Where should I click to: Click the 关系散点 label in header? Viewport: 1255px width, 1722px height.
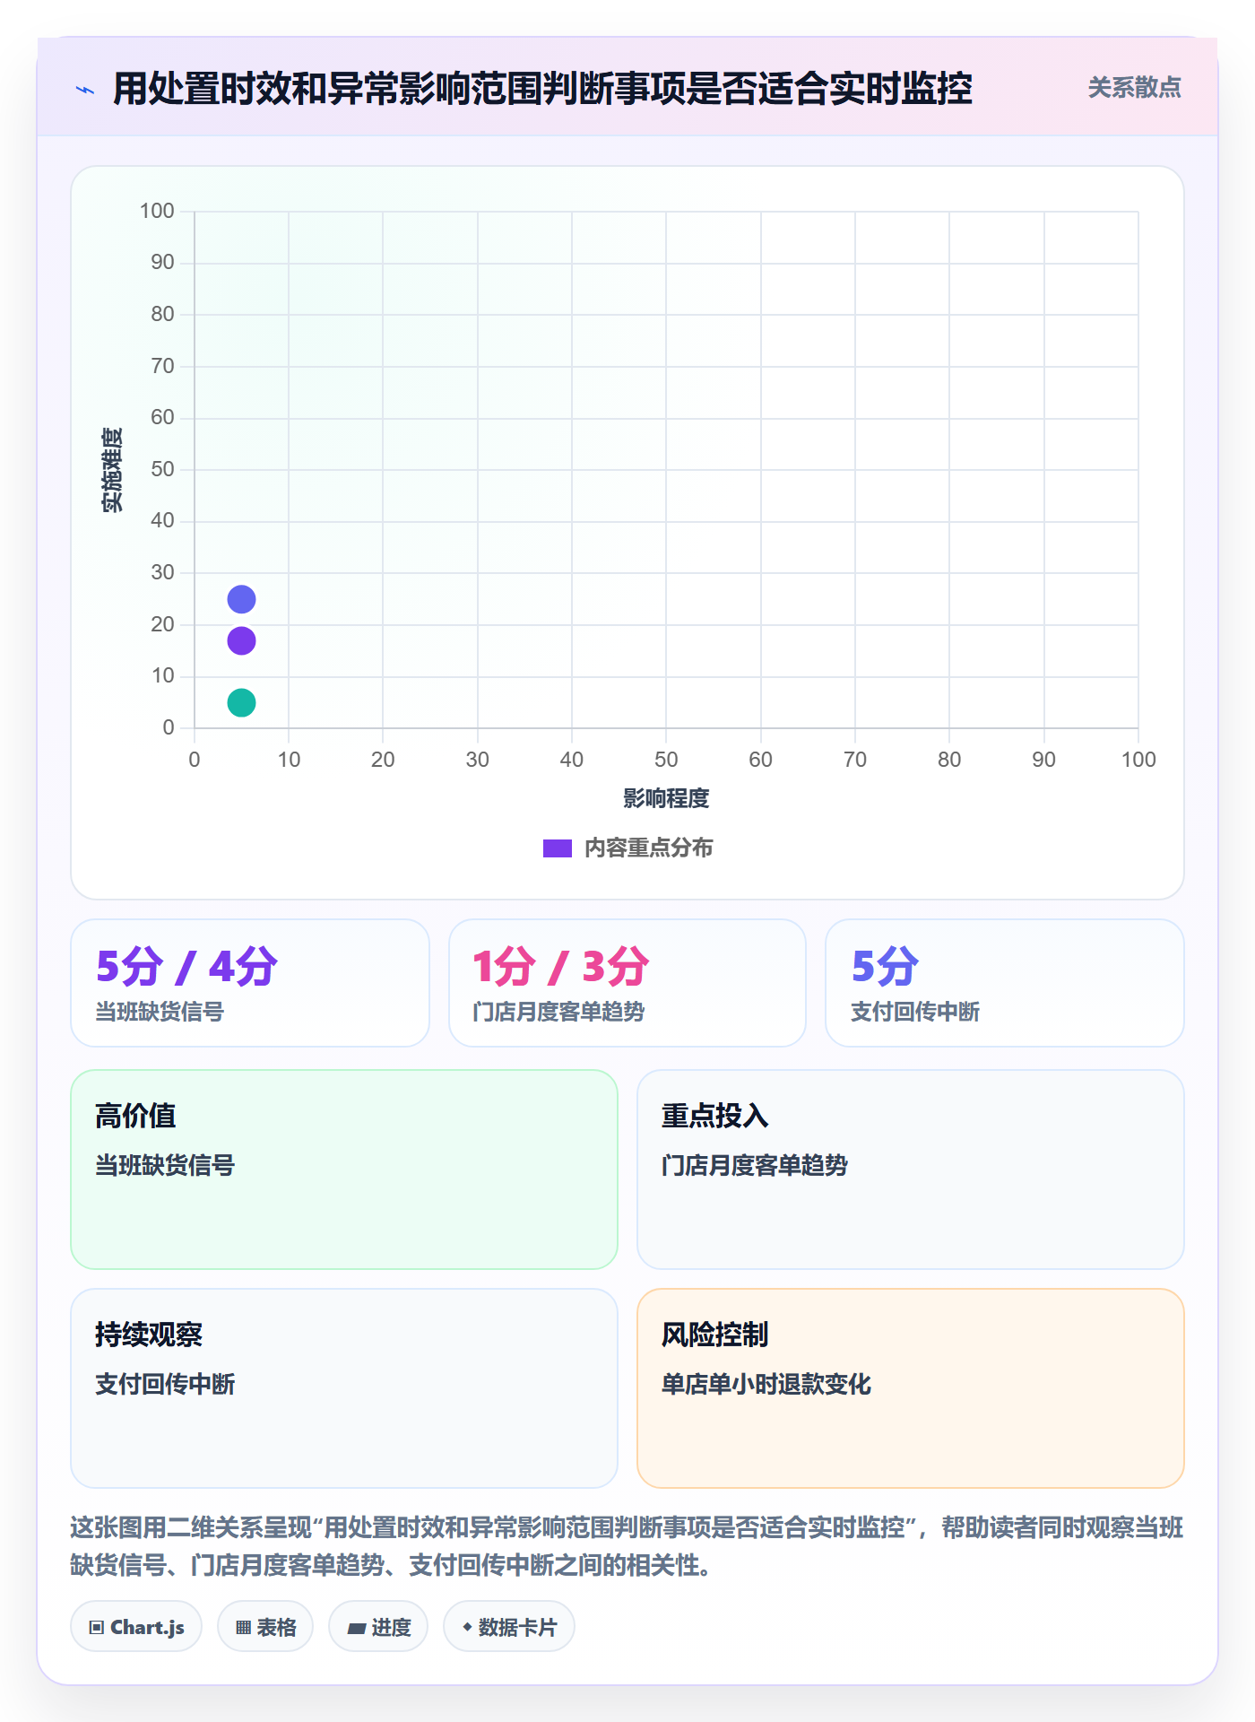[1134, 88]
